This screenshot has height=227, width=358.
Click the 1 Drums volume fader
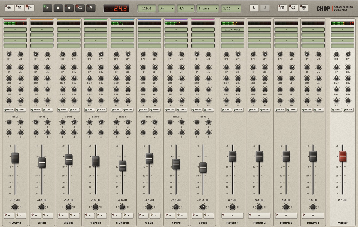pyautogui.click(x=15, y=158)
